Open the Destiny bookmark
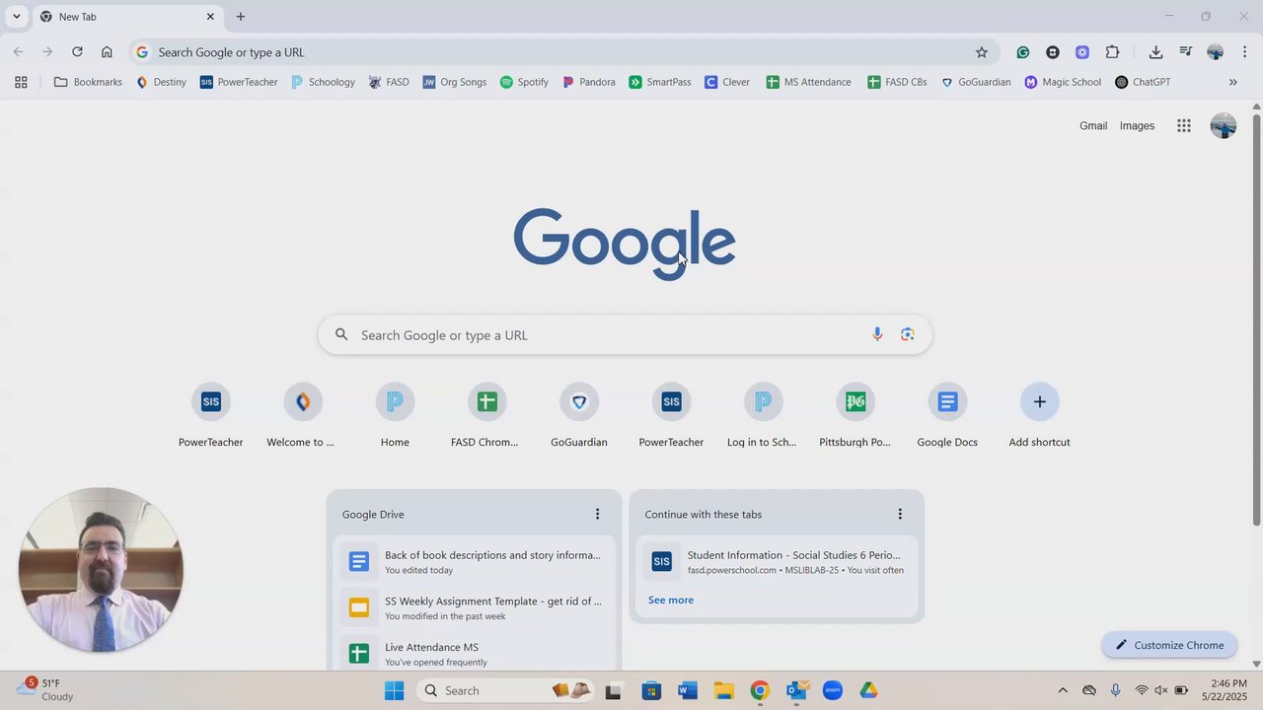1263x710 pixels. coord(162,82)
